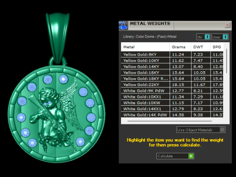The image size is (236, 177).
Task: Click the Metal Weights scale icon
Action: click(x=123, y=26)
